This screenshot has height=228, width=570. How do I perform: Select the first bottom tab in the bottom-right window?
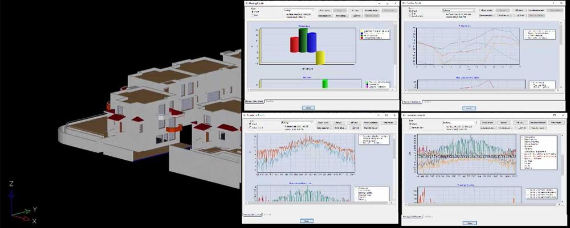click(x=413, y=217)
